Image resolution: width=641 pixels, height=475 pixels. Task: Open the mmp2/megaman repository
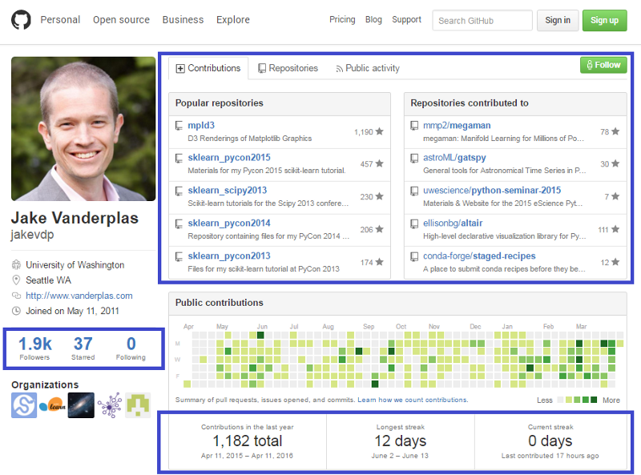coord(457,125)
